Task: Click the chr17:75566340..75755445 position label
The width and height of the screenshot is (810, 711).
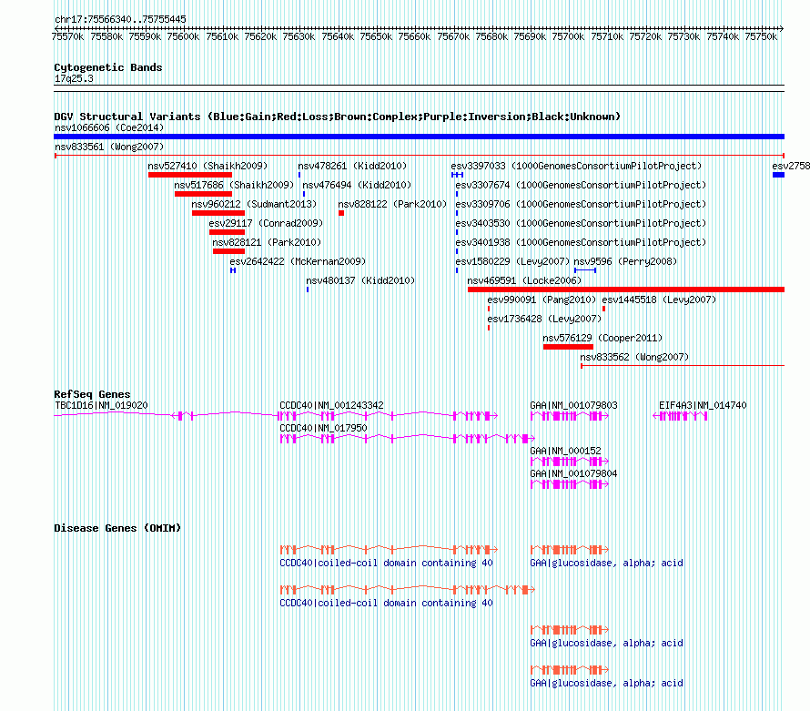Action: point(120,19)
